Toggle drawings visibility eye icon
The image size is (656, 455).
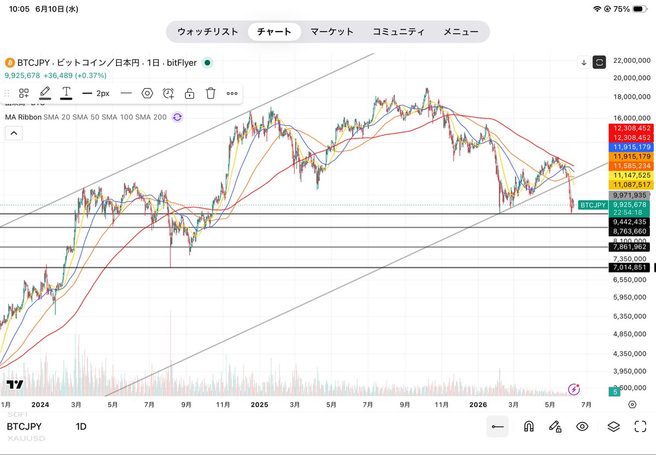582,426
